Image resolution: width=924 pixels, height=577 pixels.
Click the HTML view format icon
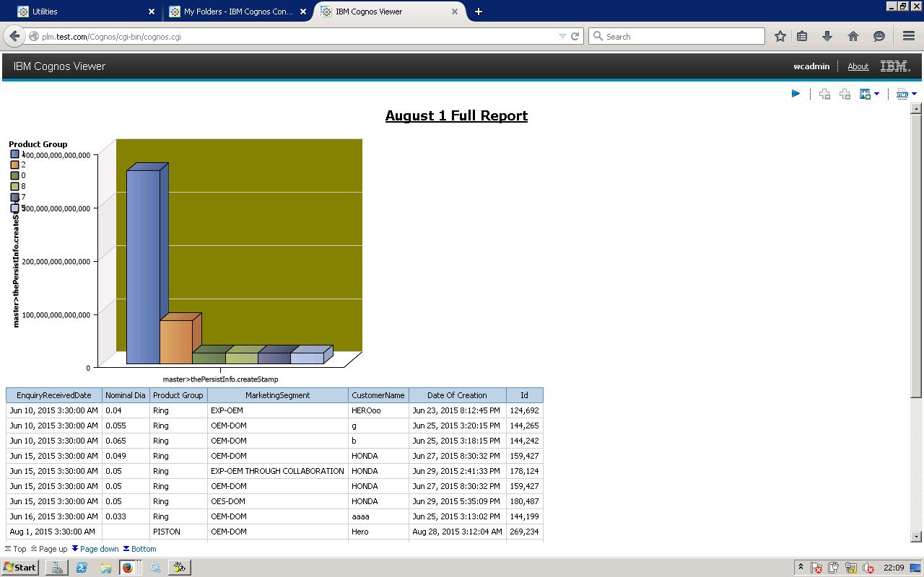click(902, 94)
